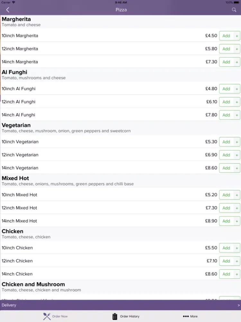
Task: Click plus icon for 14inch Margherita
Action: click(x=237, y=62)
